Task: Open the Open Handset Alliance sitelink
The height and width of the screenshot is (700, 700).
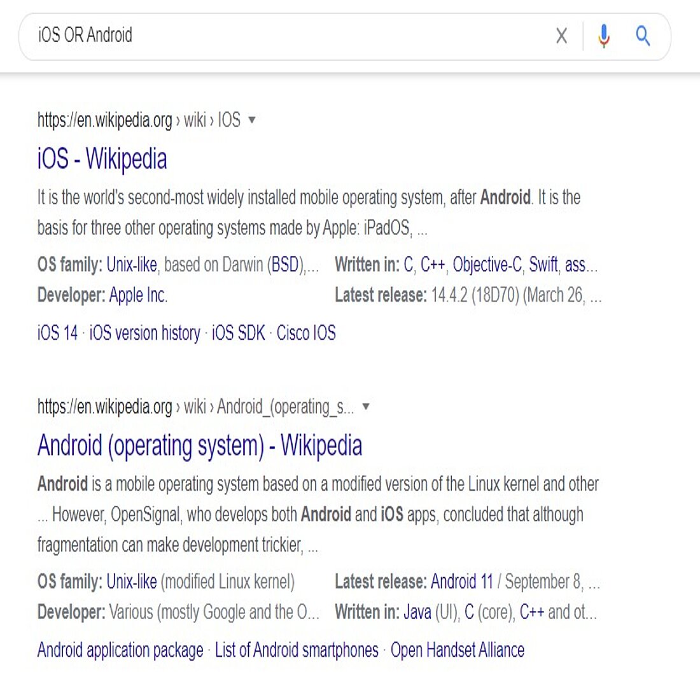Action: (457, 650)
